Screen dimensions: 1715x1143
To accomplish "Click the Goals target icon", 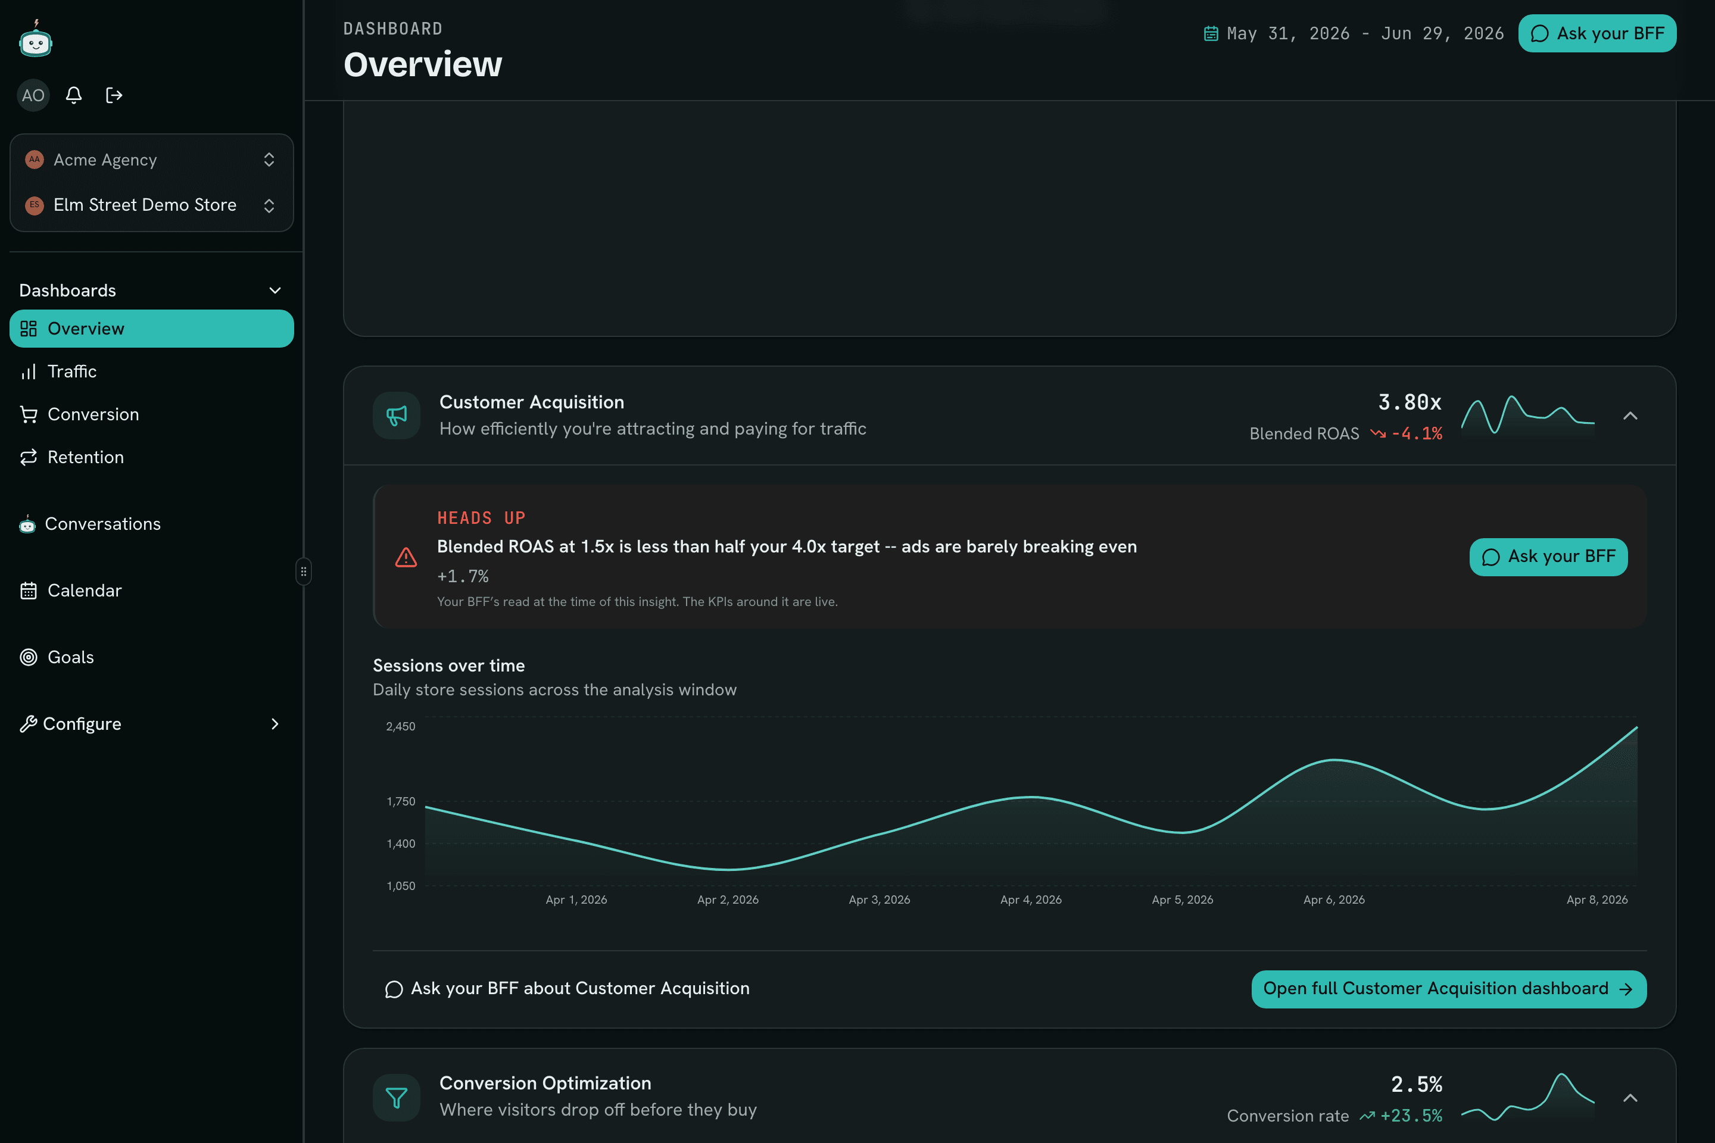I will [29, 657].
